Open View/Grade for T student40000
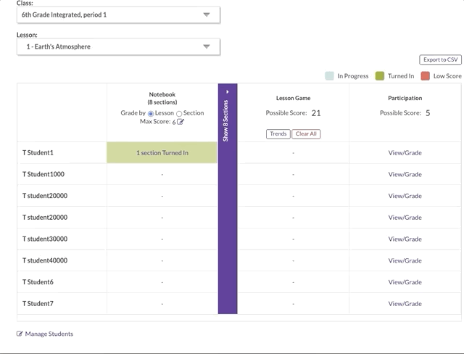The width and height of the screenshot is (464, 354). 405,260
